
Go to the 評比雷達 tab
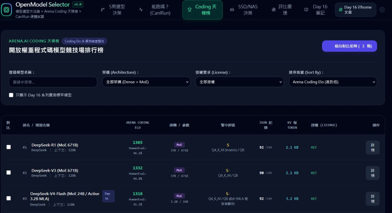point(282,10)
